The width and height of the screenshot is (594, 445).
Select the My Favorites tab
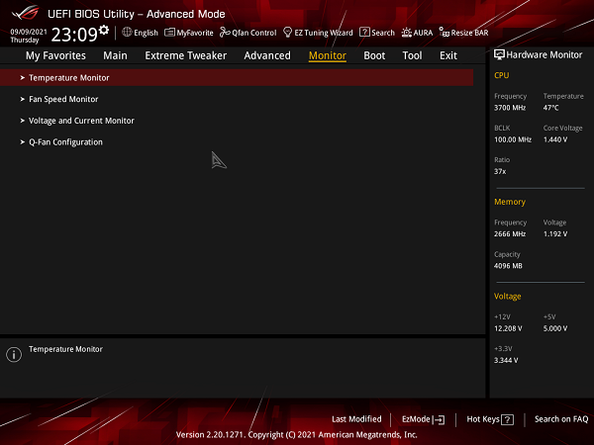pos(55,56)
